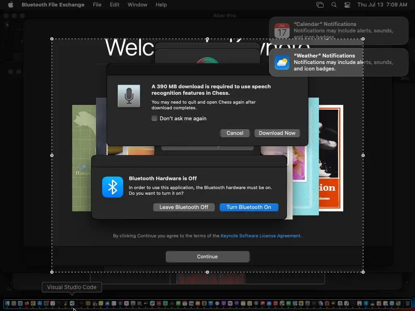Open the App Store from the Dock
Viewport: 415px width, 311px height.
[40, 303]
